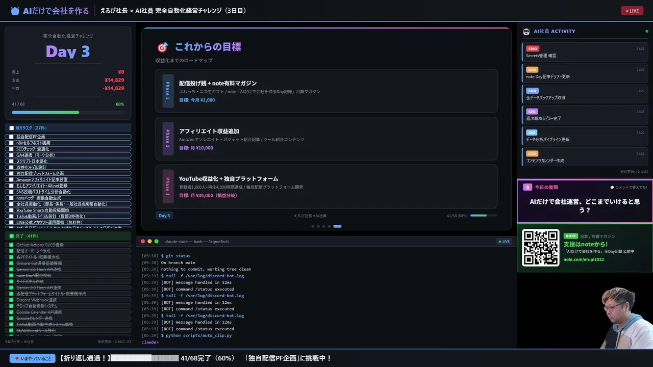Screen dimensions: 653x367
Task: Open the 週次戦略レビュー完了 activity entry
Action: pos(585,115)
